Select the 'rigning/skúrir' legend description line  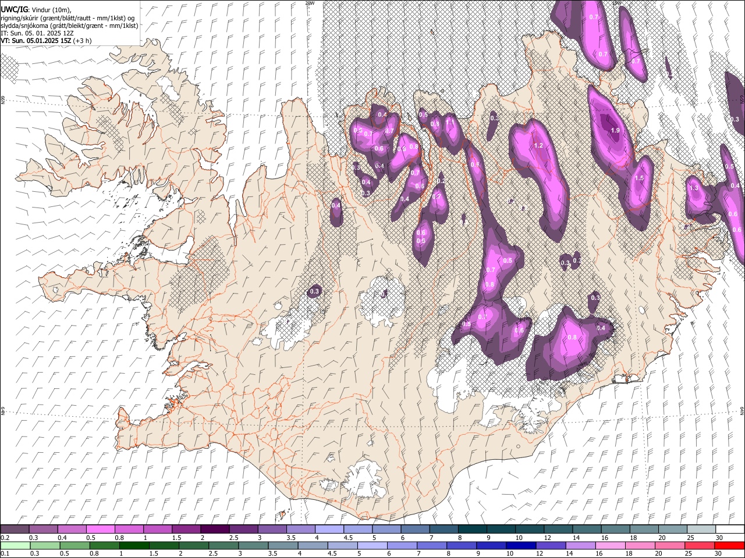68,18
